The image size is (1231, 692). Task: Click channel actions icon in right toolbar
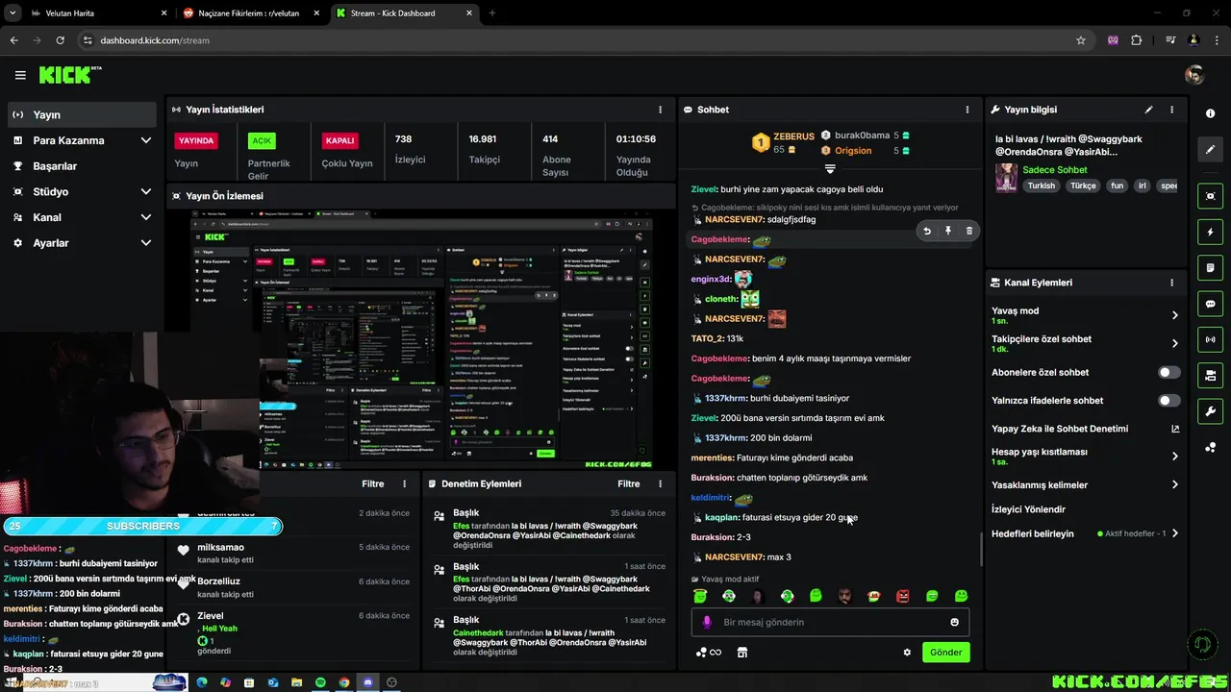[1210, 375]
